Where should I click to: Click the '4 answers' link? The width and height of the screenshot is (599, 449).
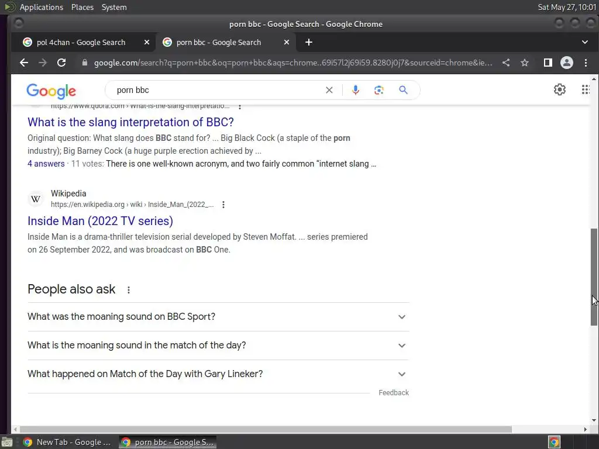[46, 164]
